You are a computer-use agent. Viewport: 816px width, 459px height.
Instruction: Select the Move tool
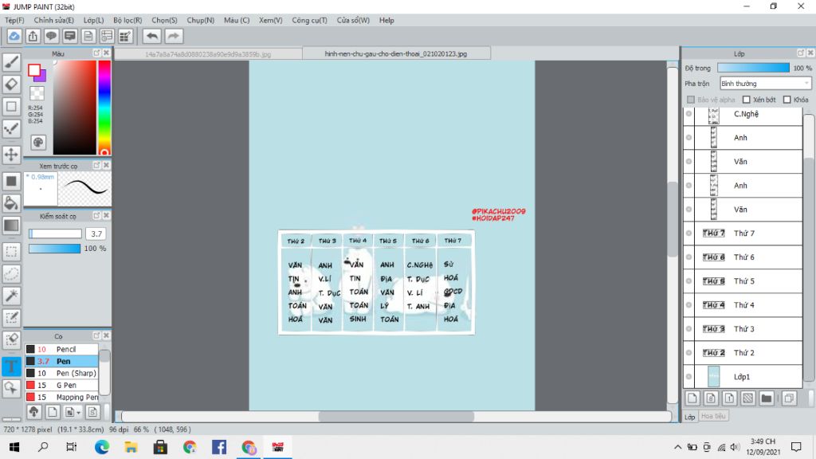[11, 155]
